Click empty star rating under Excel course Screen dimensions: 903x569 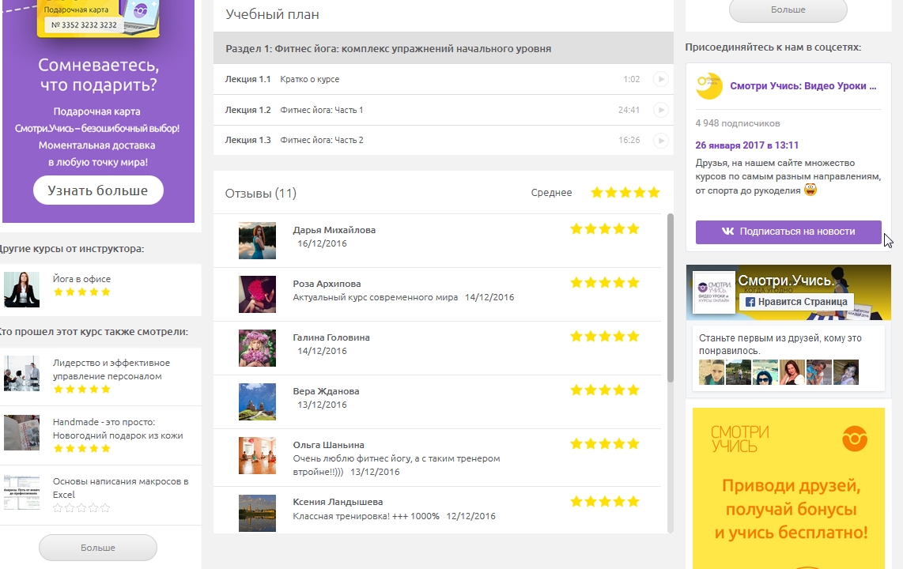(81, 508)
